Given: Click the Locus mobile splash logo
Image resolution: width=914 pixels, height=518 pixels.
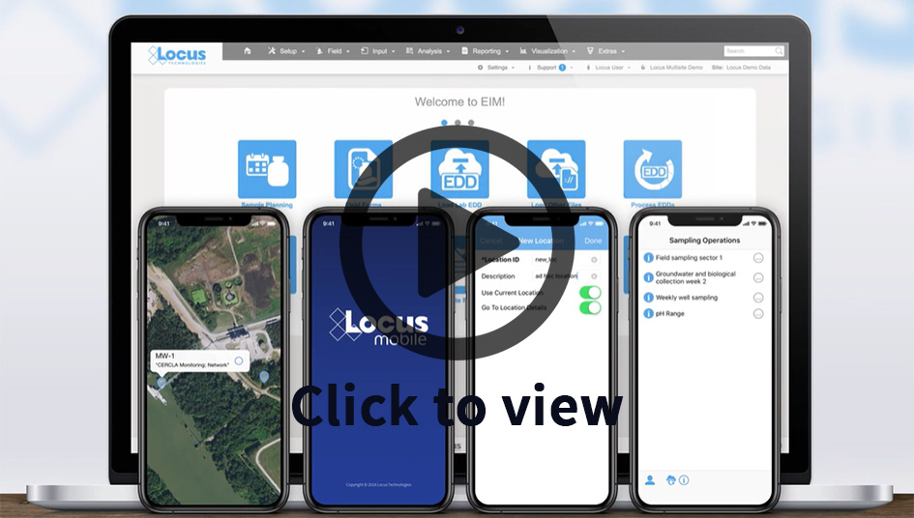Looking at the screenshot, I should point(379,327).
